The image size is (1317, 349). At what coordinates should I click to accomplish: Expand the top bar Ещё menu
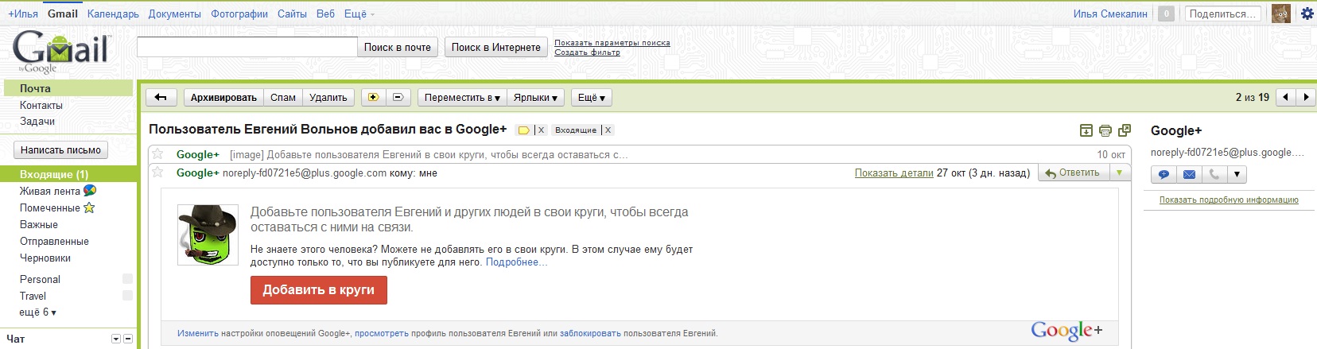point(359,14)
